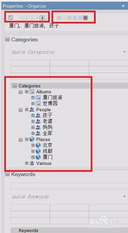This screenshot has width=128, height=233.
Task: Uncheck the 厦门 place checkbox
Action: (x=33, y=157)
